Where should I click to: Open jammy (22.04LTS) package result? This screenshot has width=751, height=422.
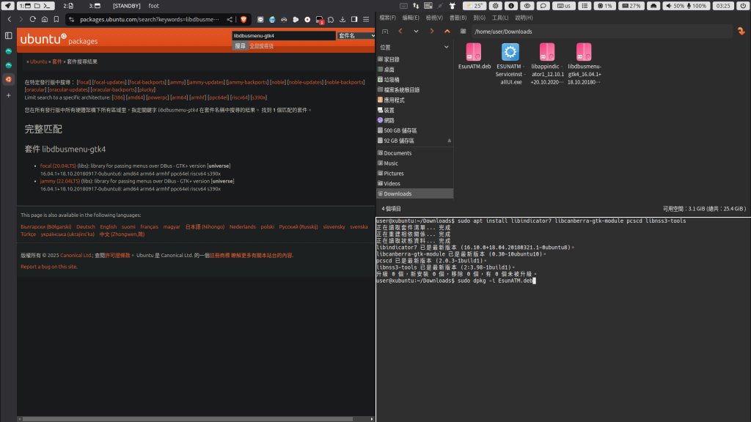pos(60,182)
